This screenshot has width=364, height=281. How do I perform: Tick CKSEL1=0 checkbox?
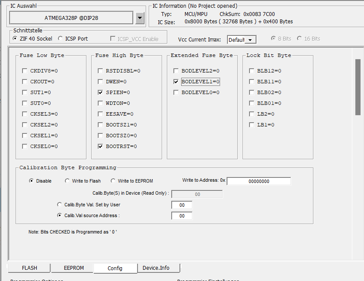(x=25, y=136)
